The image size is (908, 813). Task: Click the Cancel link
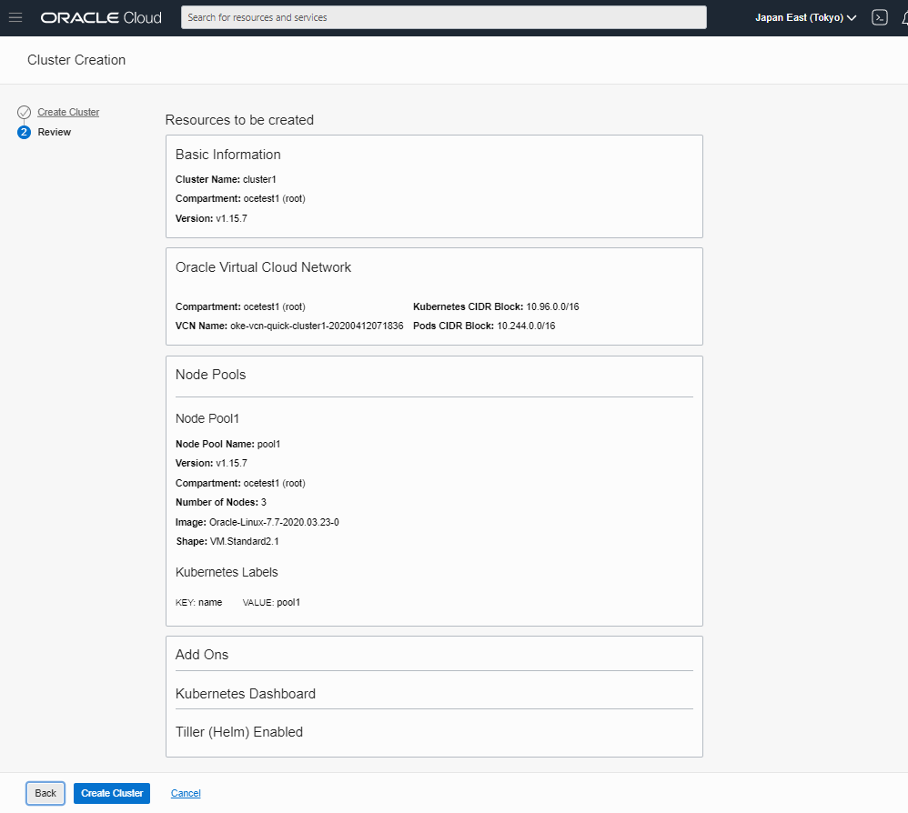(186, 793)
